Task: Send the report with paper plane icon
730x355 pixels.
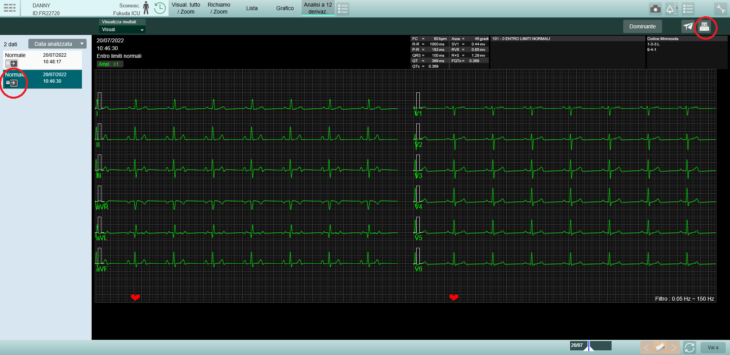Action: click(688, 26)
